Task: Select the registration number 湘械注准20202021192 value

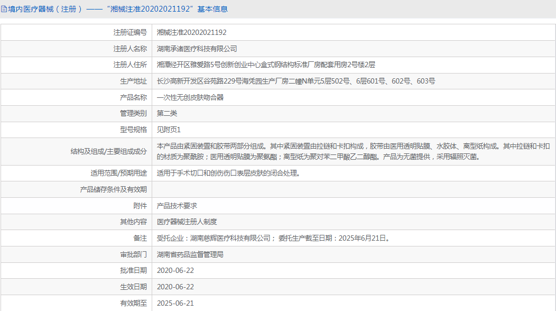Action: (192, 32)
